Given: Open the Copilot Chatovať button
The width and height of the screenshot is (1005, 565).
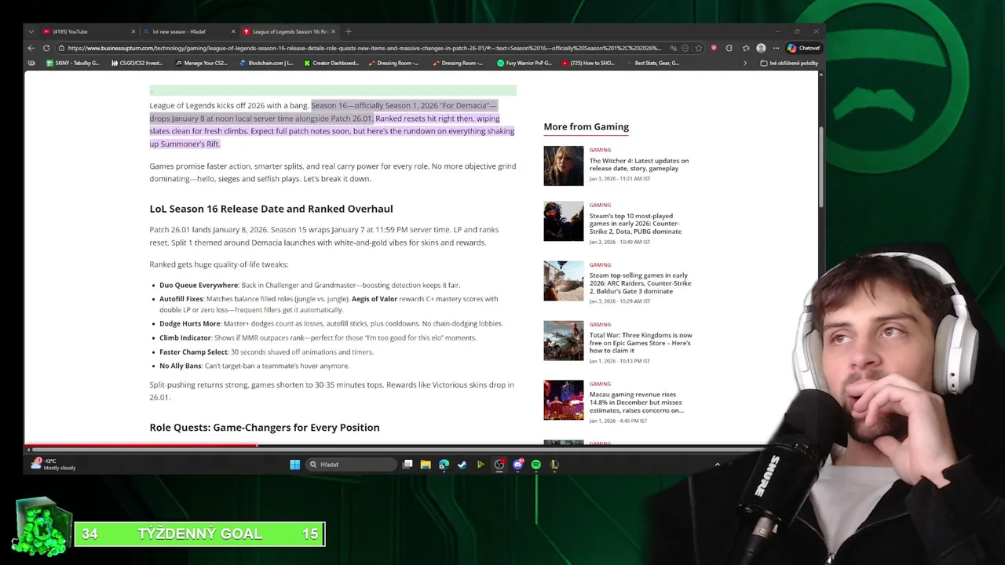Looking at the screenshot, I should (x=803, y=48).
